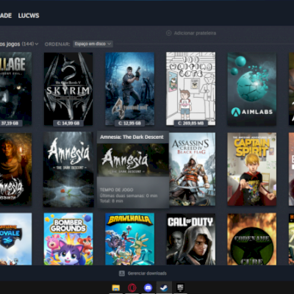Open Epic Games Launcher from taskbar

point(180,287)
